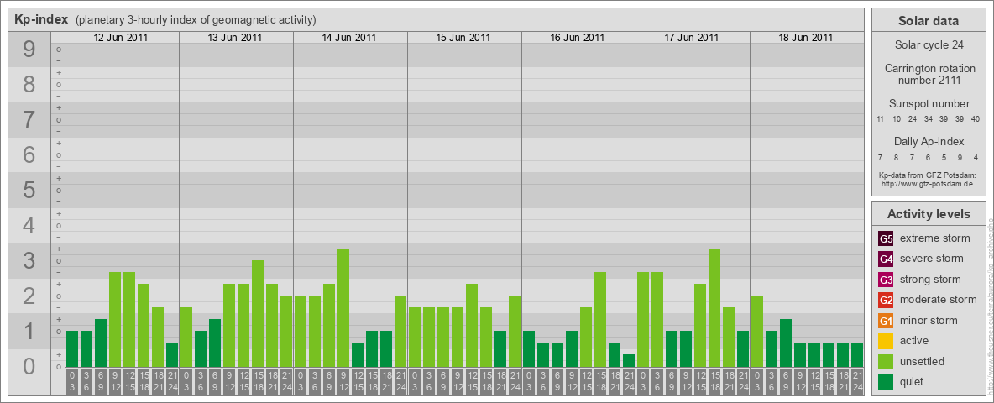Click the 14 Jun 9-12 tallest bar

[343, 307]
